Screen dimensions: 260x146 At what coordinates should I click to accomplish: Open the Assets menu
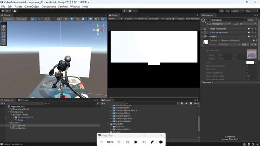(x=18, y=6)
